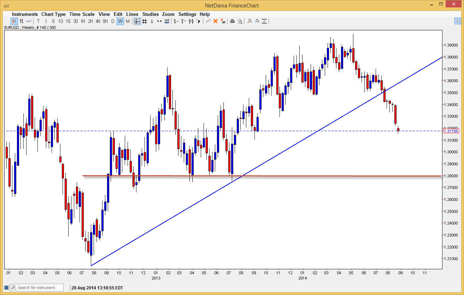This screenshot has width=464, height=295.
Task: Remove all drawn lines icon
Action: point(223,21)
